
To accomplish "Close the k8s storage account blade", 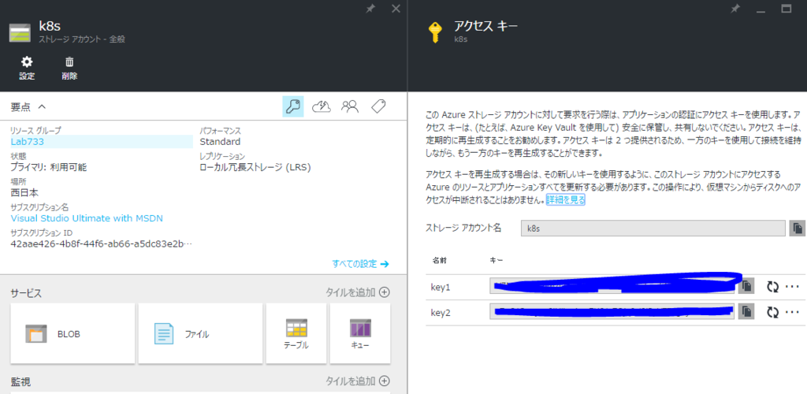I will coord(396,9).
